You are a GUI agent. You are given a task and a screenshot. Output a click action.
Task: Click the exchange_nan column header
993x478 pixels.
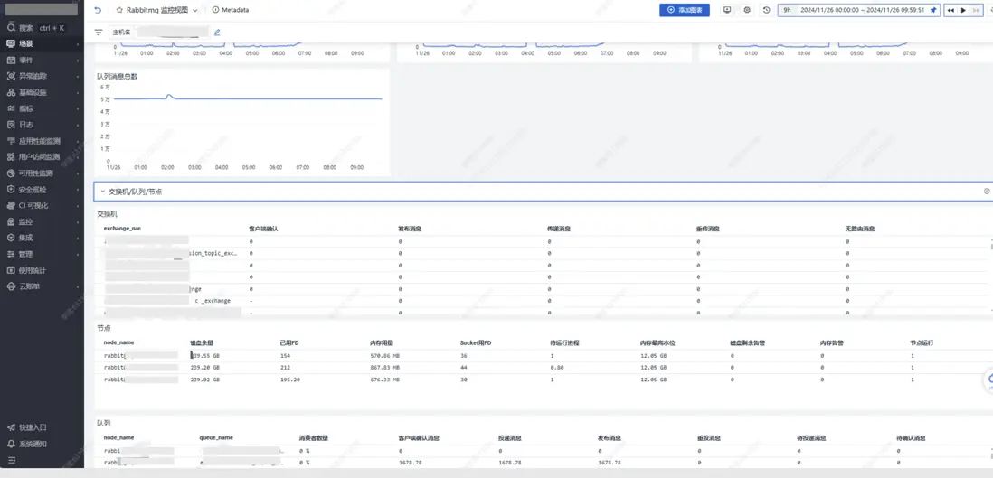point(122,228)
